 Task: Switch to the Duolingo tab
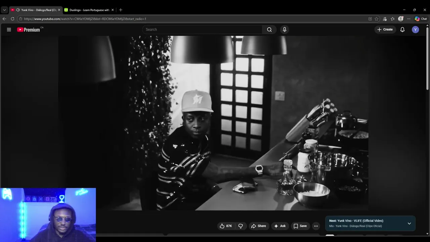point(89,10)
